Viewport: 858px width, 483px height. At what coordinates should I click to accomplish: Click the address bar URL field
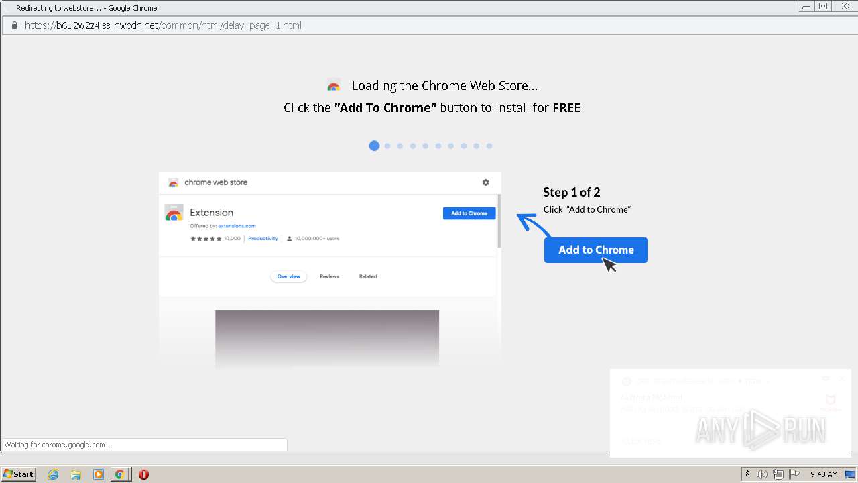point(429,25)
